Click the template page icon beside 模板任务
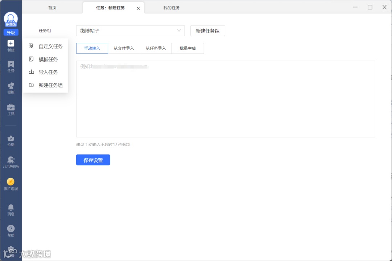Image resolution: width=392 pixels, height=261 pixels. [x=31, y=59]
